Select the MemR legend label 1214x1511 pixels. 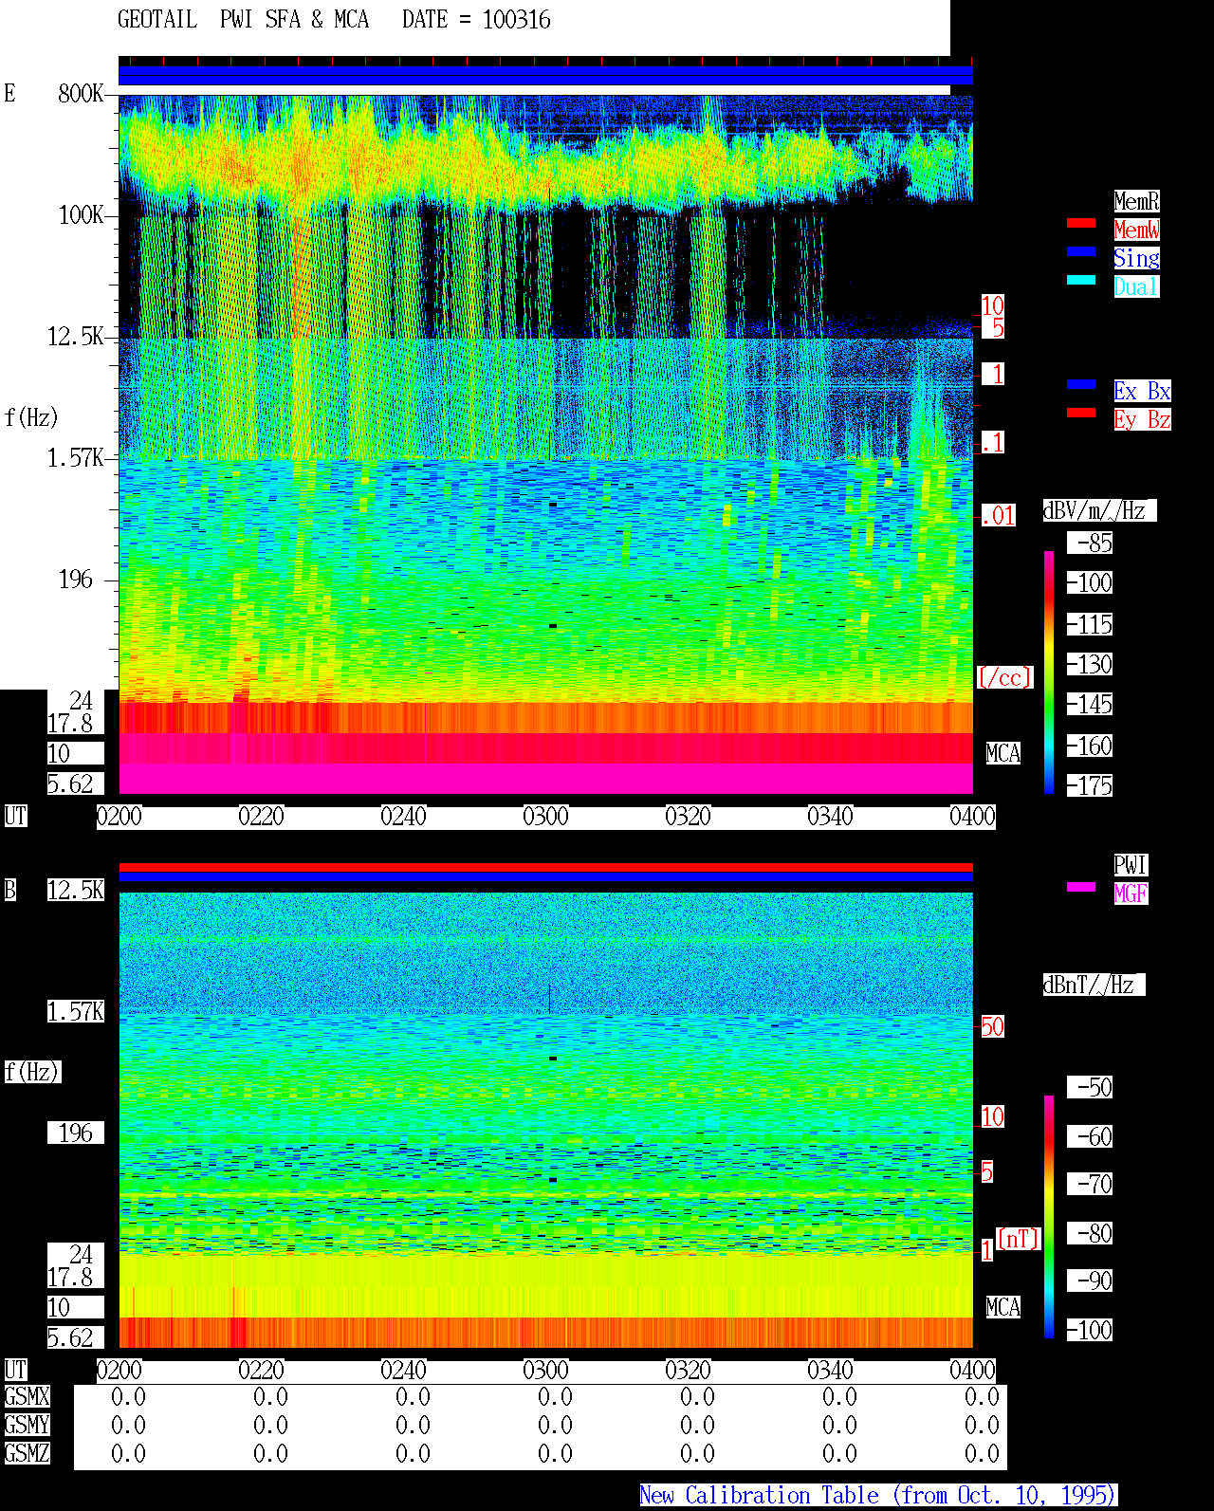[1136, 201]
